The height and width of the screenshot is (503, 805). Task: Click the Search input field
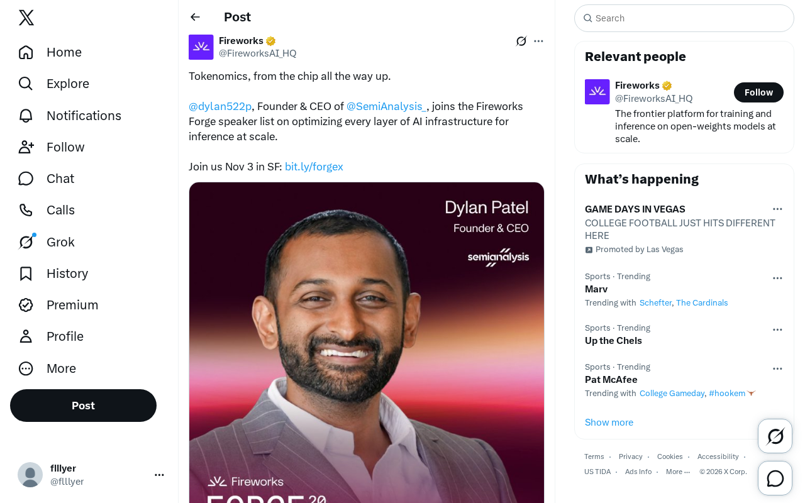coord(684,18)
